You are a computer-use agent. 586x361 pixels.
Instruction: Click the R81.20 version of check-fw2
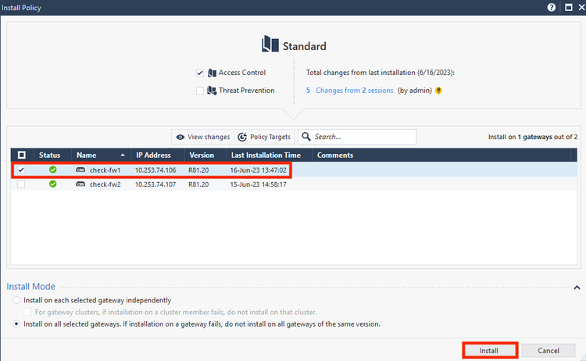tap(198, 184)
